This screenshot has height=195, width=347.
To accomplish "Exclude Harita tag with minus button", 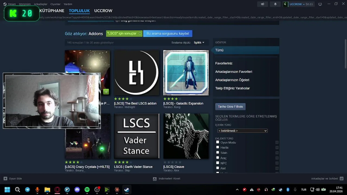I will [x=277, y=148].
